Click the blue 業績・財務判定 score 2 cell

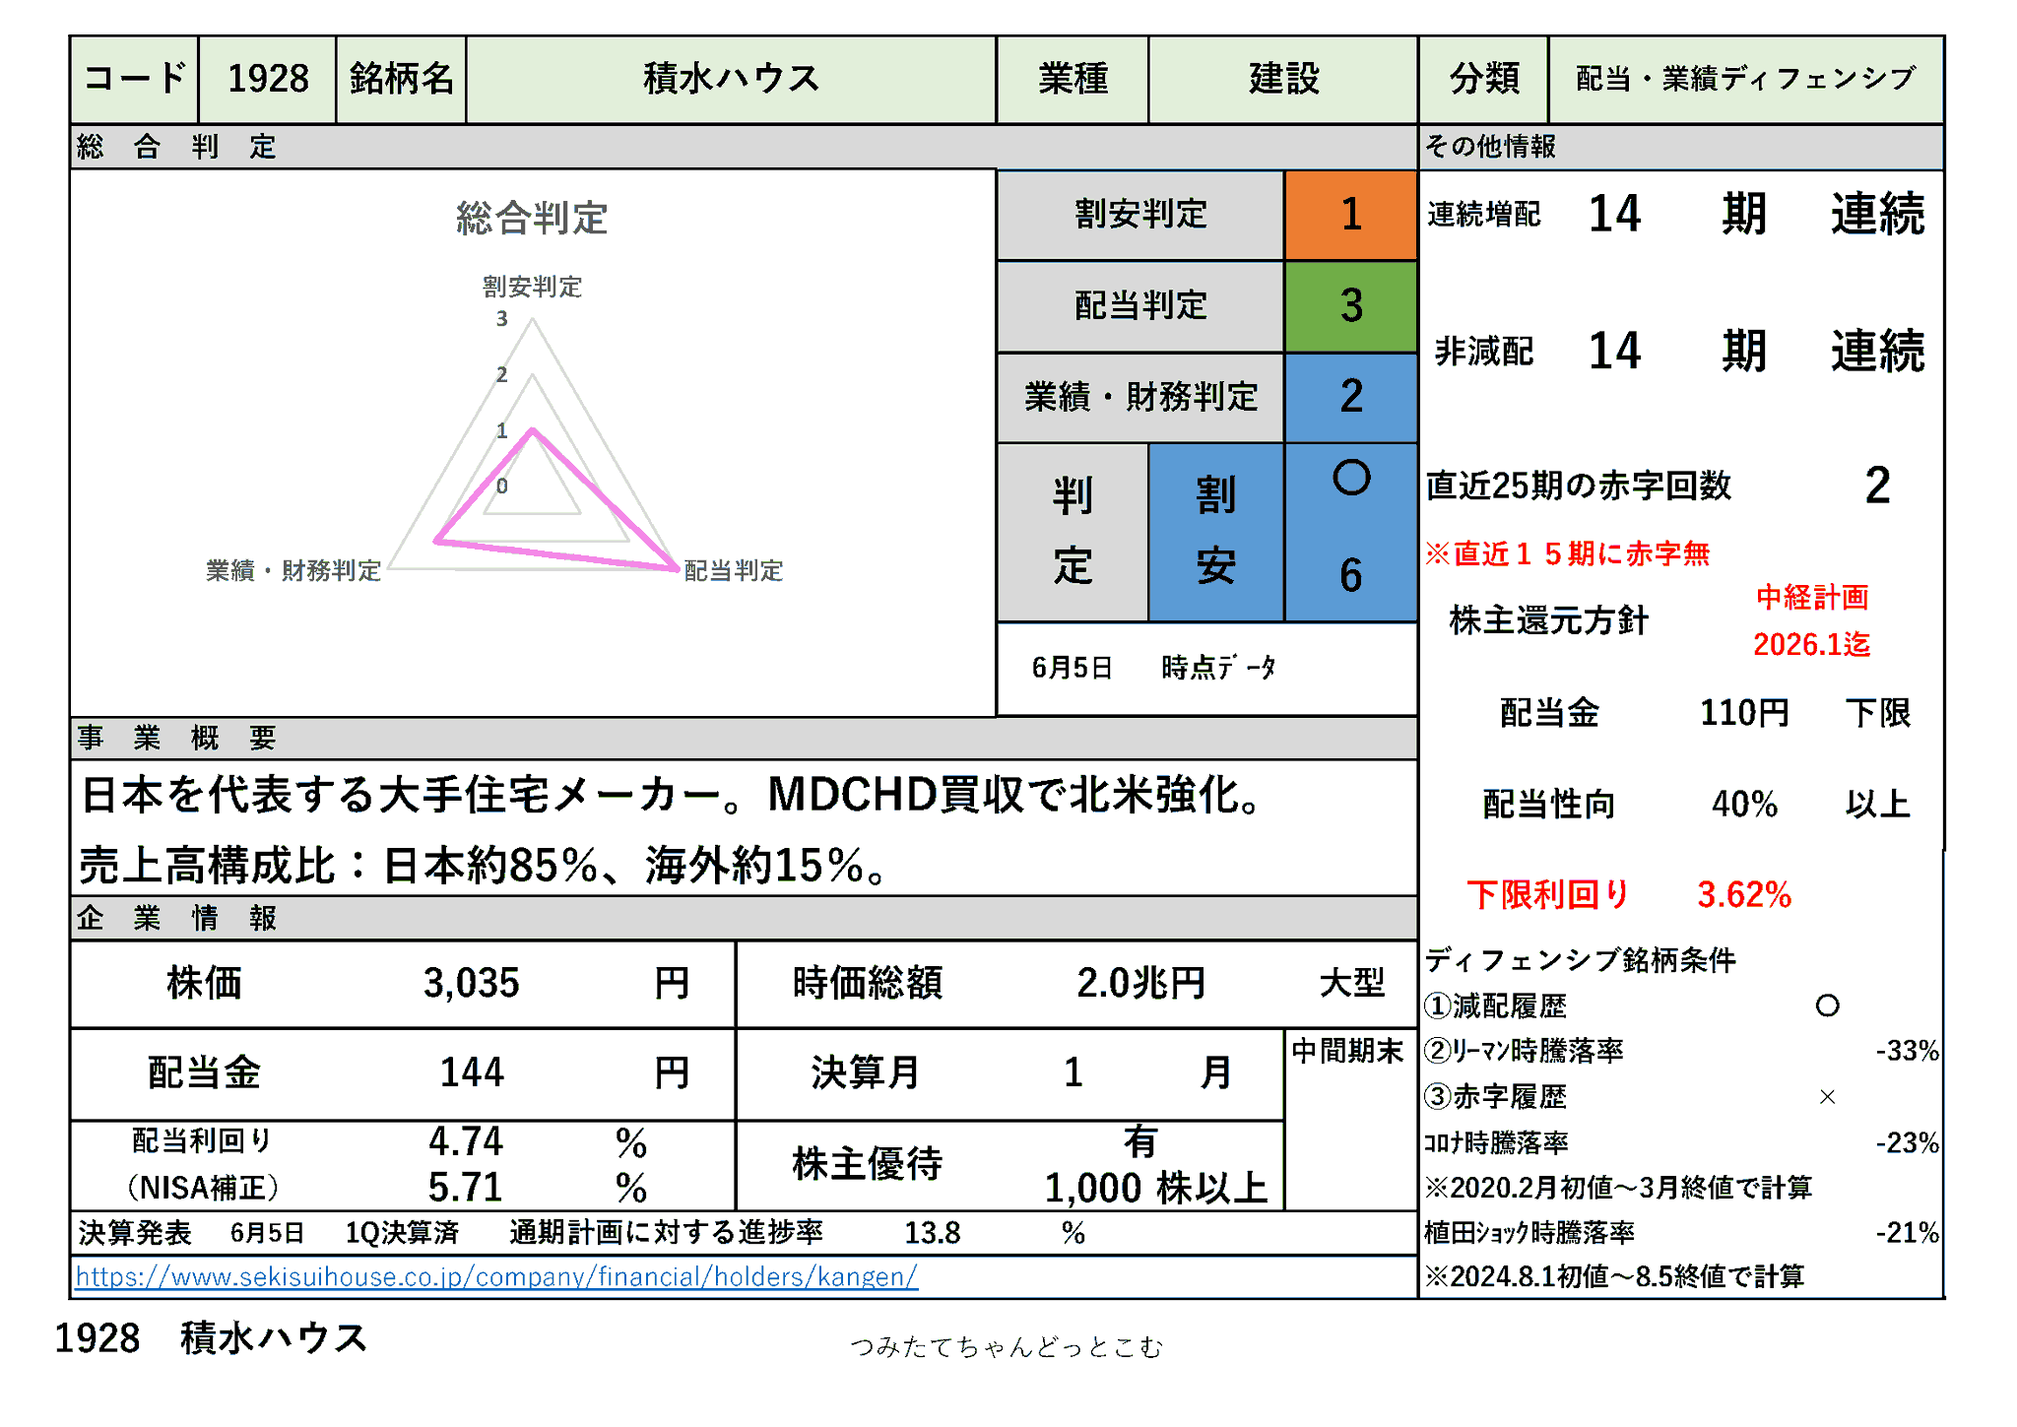(1350, 397)
